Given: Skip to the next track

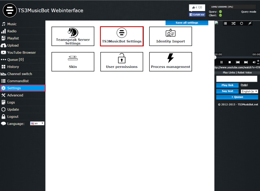Looking at the screenshot, I should point(246,62).
